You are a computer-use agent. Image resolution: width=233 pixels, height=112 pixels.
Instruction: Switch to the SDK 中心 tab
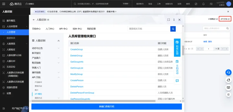77,29
